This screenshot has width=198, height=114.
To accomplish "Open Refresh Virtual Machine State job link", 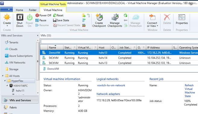I will click(x=190, y=90).
